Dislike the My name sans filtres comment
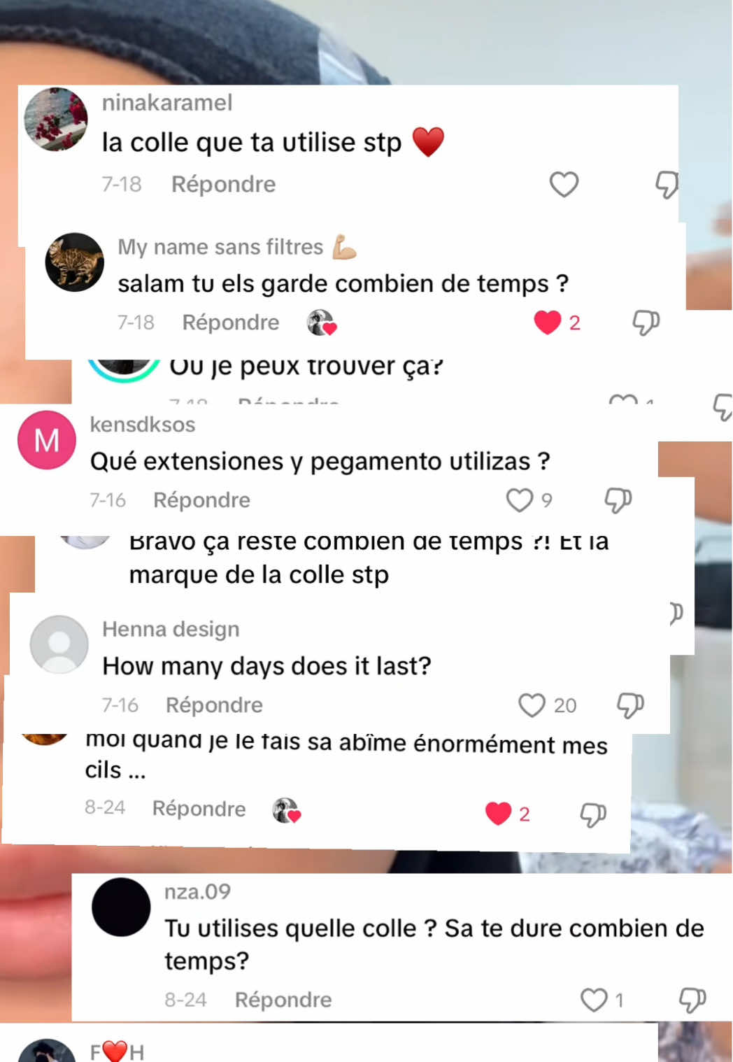Viewport: 733px width, 1062px height. coord(646,323)
